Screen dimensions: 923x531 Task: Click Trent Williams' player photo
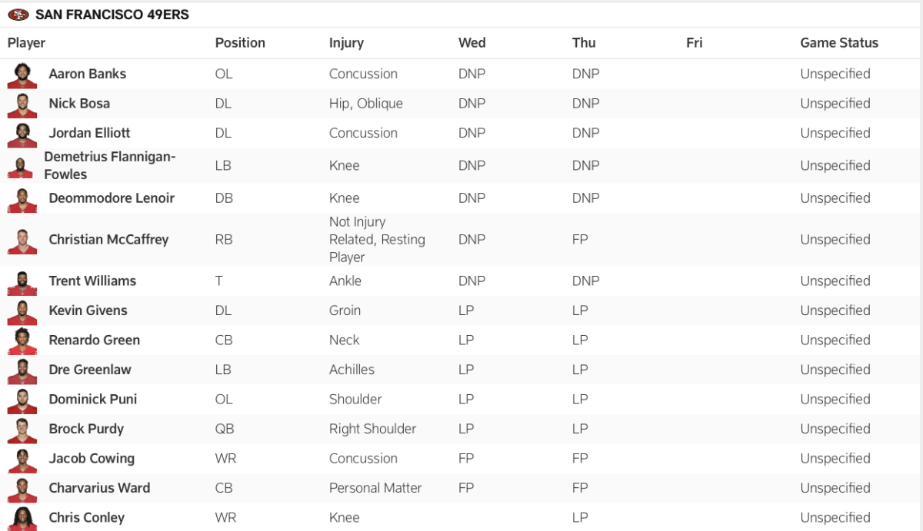(22, 281)
